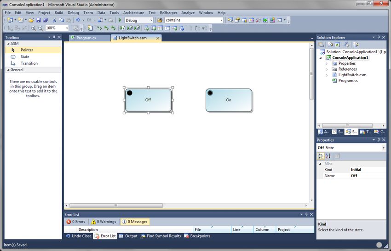Click the Copy toolbar icon
The height and width of the screenshot is (251, 391).
click(61, 20)
